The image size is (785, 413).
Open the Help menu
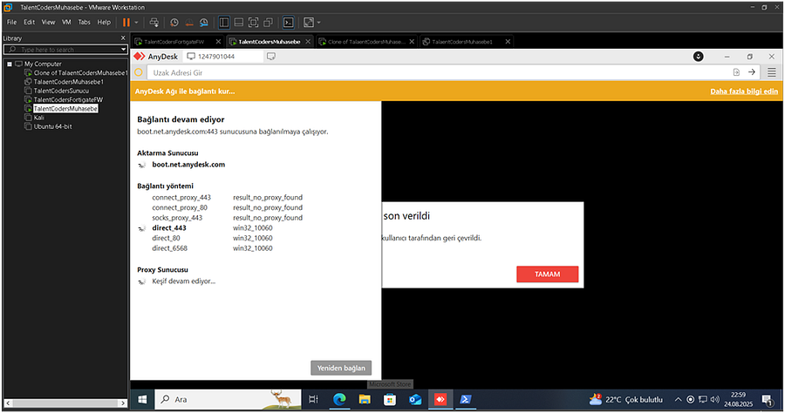point(104,22)
